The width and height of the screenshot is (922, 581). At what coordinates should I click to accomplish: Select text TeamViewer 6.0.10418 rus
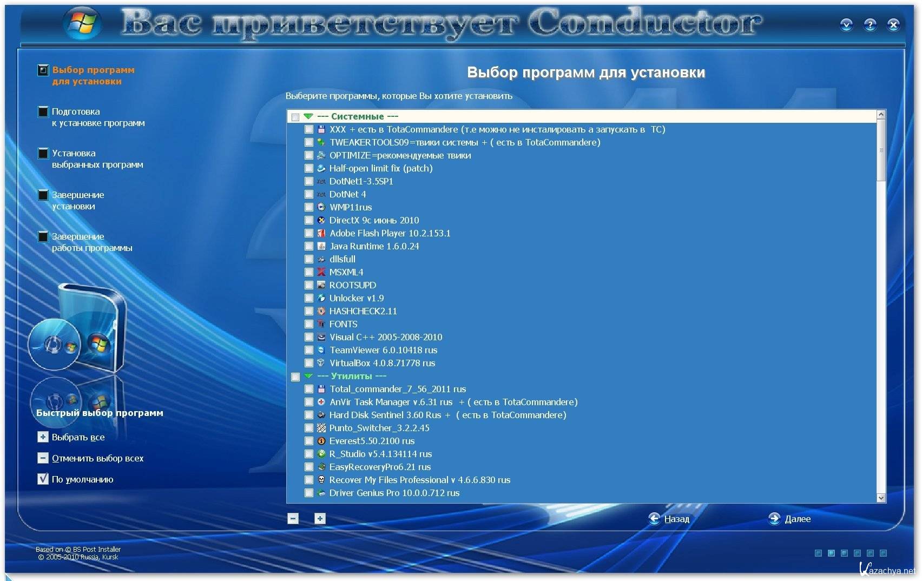(x=384, y=350)
